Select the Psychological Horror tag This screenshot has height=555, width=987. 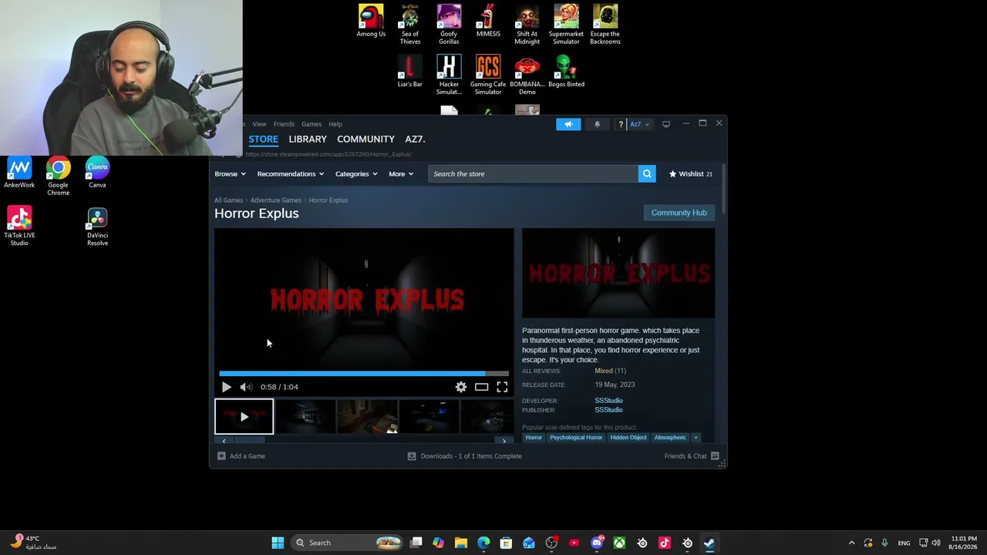[x=576, y=438]
